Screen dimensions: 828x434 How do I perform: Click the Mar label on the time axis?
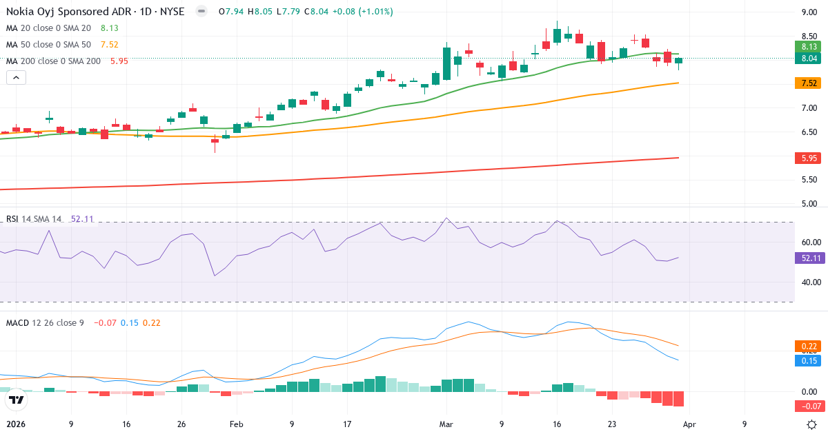446,424
